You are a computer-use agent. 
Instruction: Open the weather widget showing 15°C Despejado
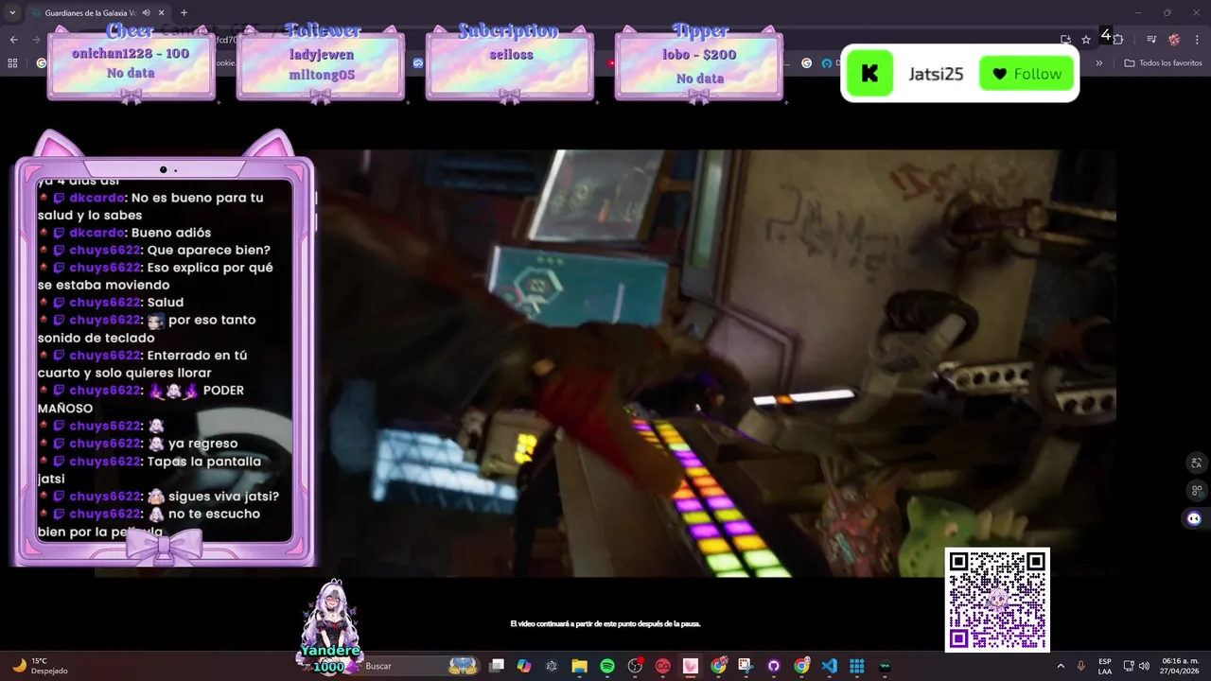(40, 666)
